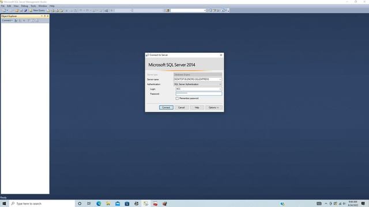Click the Database Engine Query icon

coord(48,10)
